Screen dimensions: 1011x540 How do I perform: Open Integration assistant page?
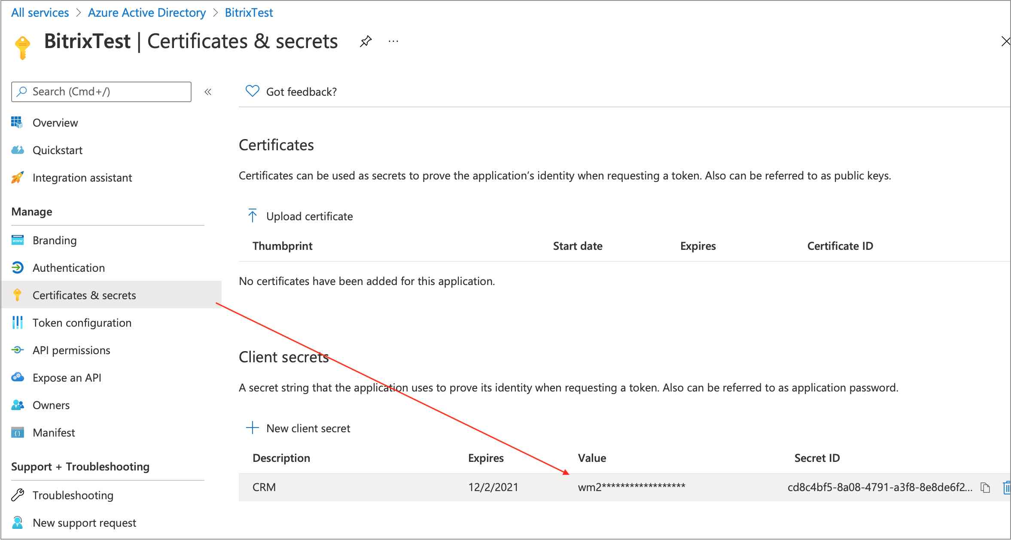click(82, 178)
